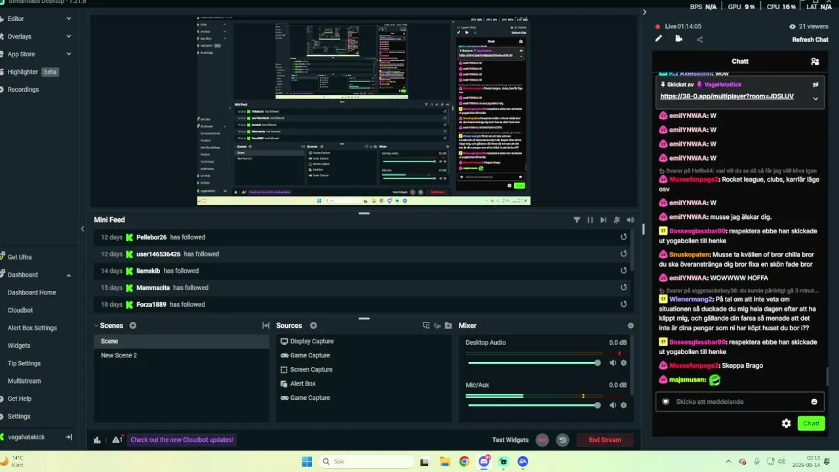
Task: Skip the current alert in Mini Feed
Action: click(x=603, y=220)
